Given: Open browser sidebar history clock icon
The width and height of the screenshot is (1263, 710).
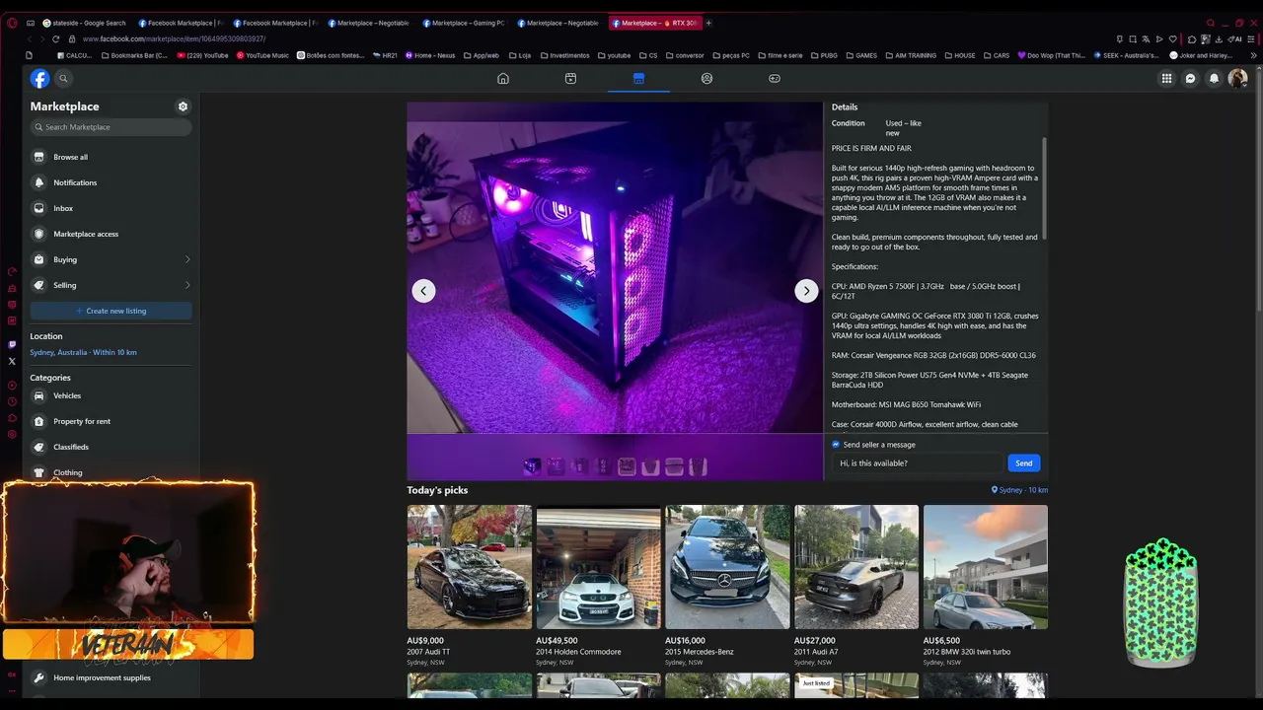Looking at the screenshot, I should pyautogui.click(x=12, y=401).
